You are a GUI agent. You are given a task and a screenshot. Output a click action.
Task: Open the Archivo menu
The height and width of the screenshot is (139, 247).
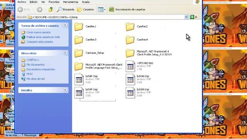click(x=22, y=2)
